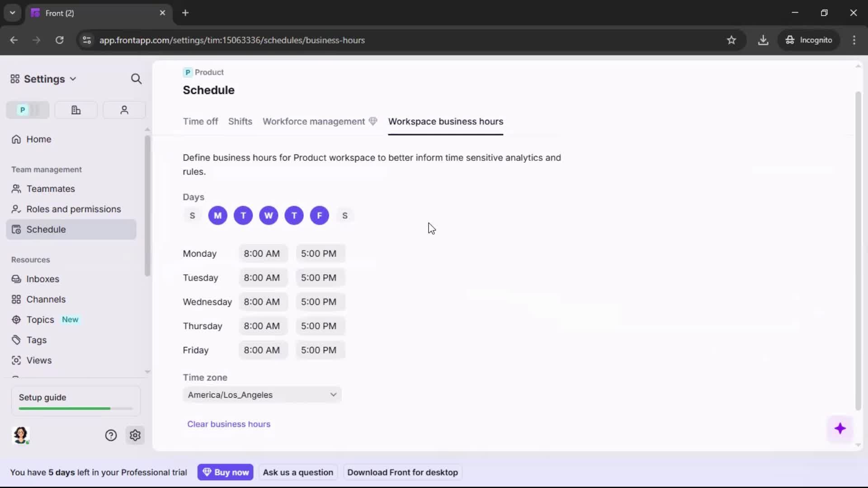Select the company/workspace settings building icon
This screenshot has height=488, width=868.
[75, 110]
